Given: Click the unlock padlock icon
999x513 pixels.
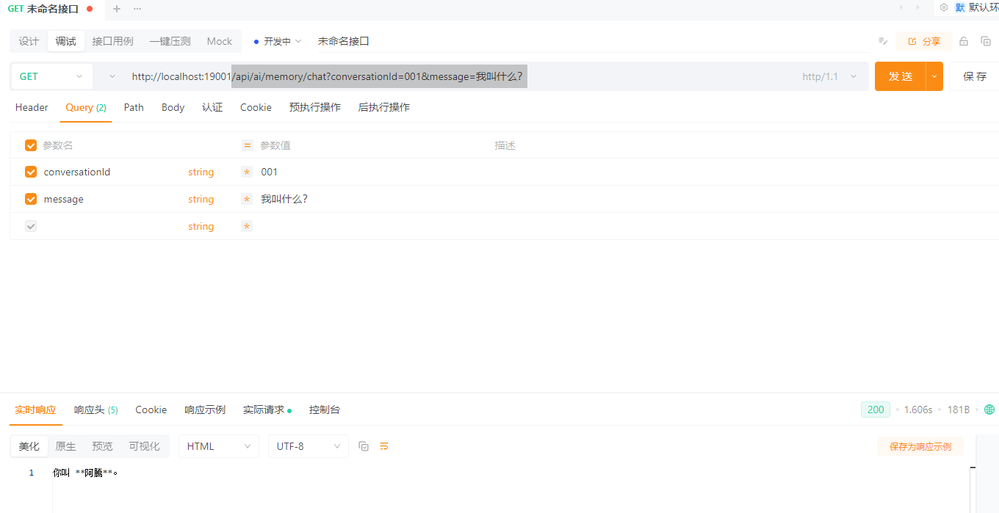Looking at the screenshot, I should 964,41.
